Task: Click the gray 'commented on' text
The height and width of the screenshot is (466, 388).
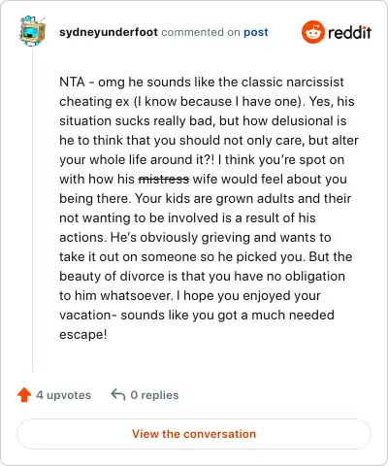Action: click(x=201, y=32)
